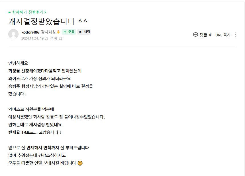Screen dimensions: 245x176
Task: Click the line mentioning 변제율 19프로
Action: click(x=35, y=132)
